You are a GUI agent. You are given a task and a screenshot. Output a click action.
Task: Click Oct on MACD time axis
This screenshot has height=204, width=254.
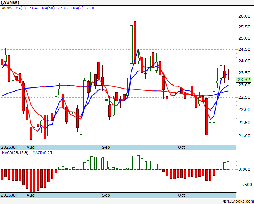click(182, 195)
